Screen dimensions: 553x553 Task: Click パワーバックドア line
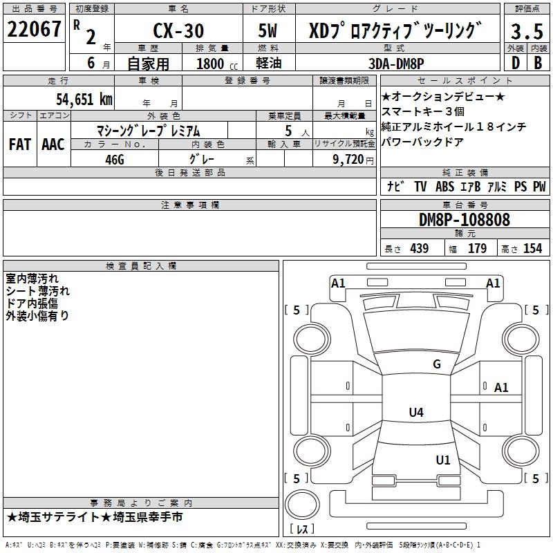click(422, 142)
